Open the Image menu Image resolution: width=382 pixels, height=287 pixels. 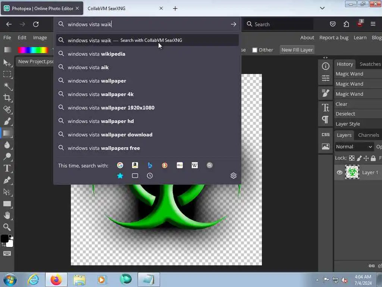[x=40, y=38]
